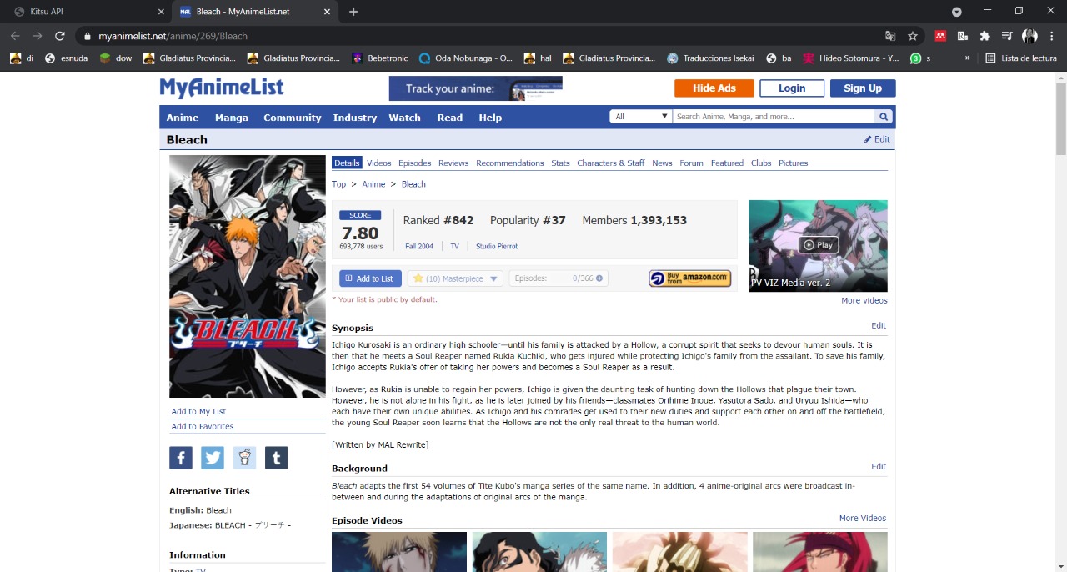Post to Tumblr using the share icon
Screen dimensions: 1067x572
point(275,457)
